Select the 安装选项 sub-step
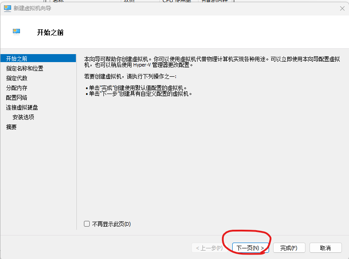349x259 pixels. (x=24, y=117)
